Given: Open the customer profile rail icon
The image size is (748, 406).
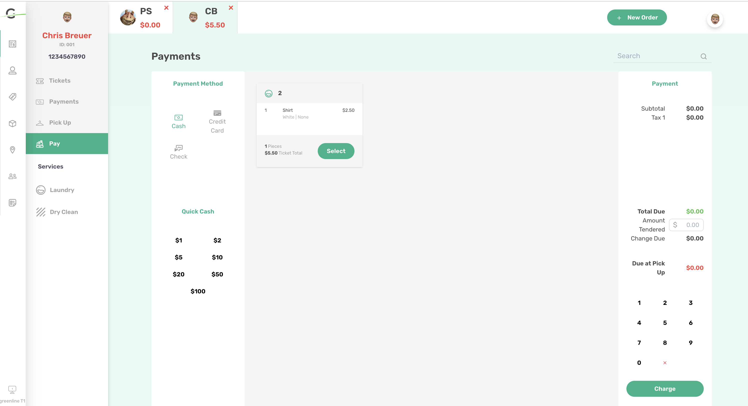Looking at the screenshot, I should coord(12,70).
